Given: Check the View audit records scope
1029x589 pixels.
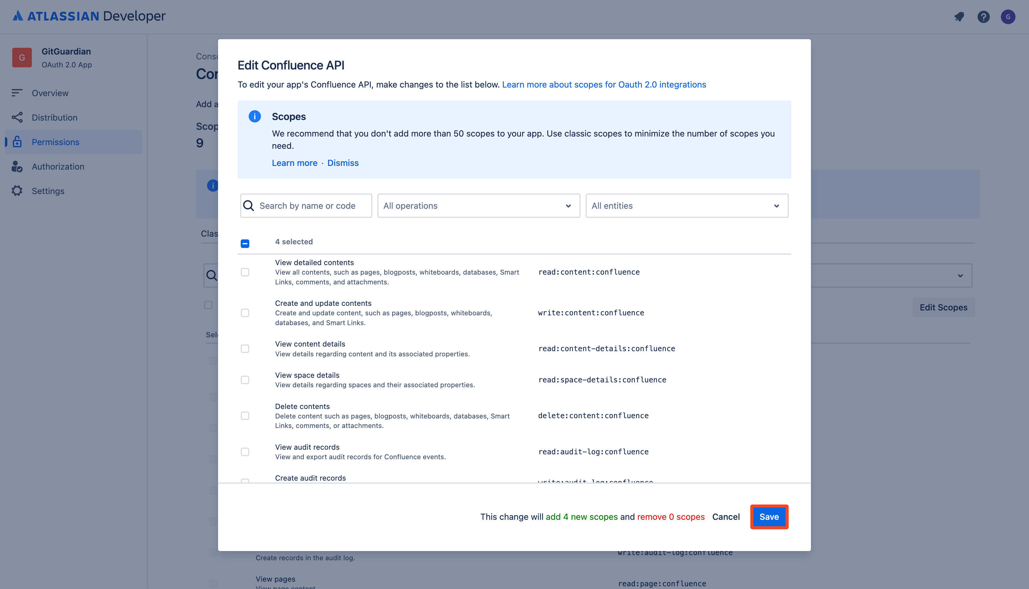Looking at the screenshot, I should pyautogui.click(x=245, y=452).
